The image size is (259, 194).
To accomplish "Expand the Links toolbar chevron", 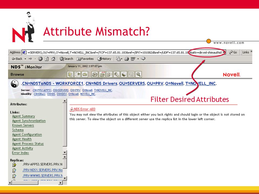I will [251, 52].
